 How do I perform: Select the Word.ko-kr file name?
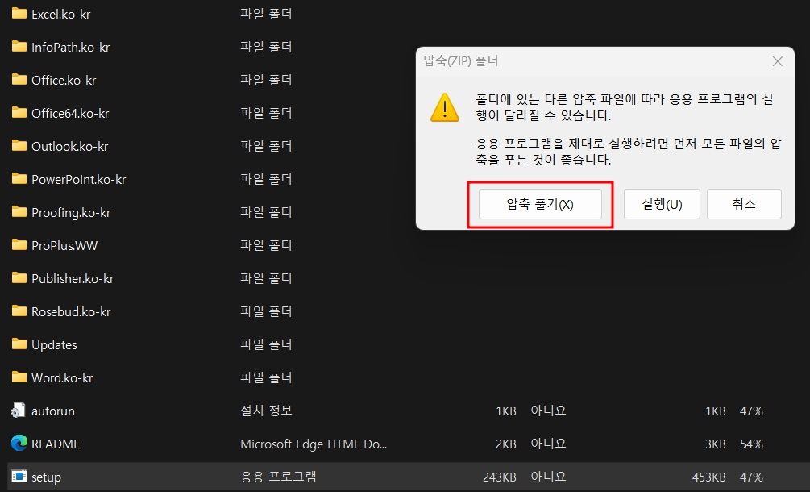coord(63,378)
